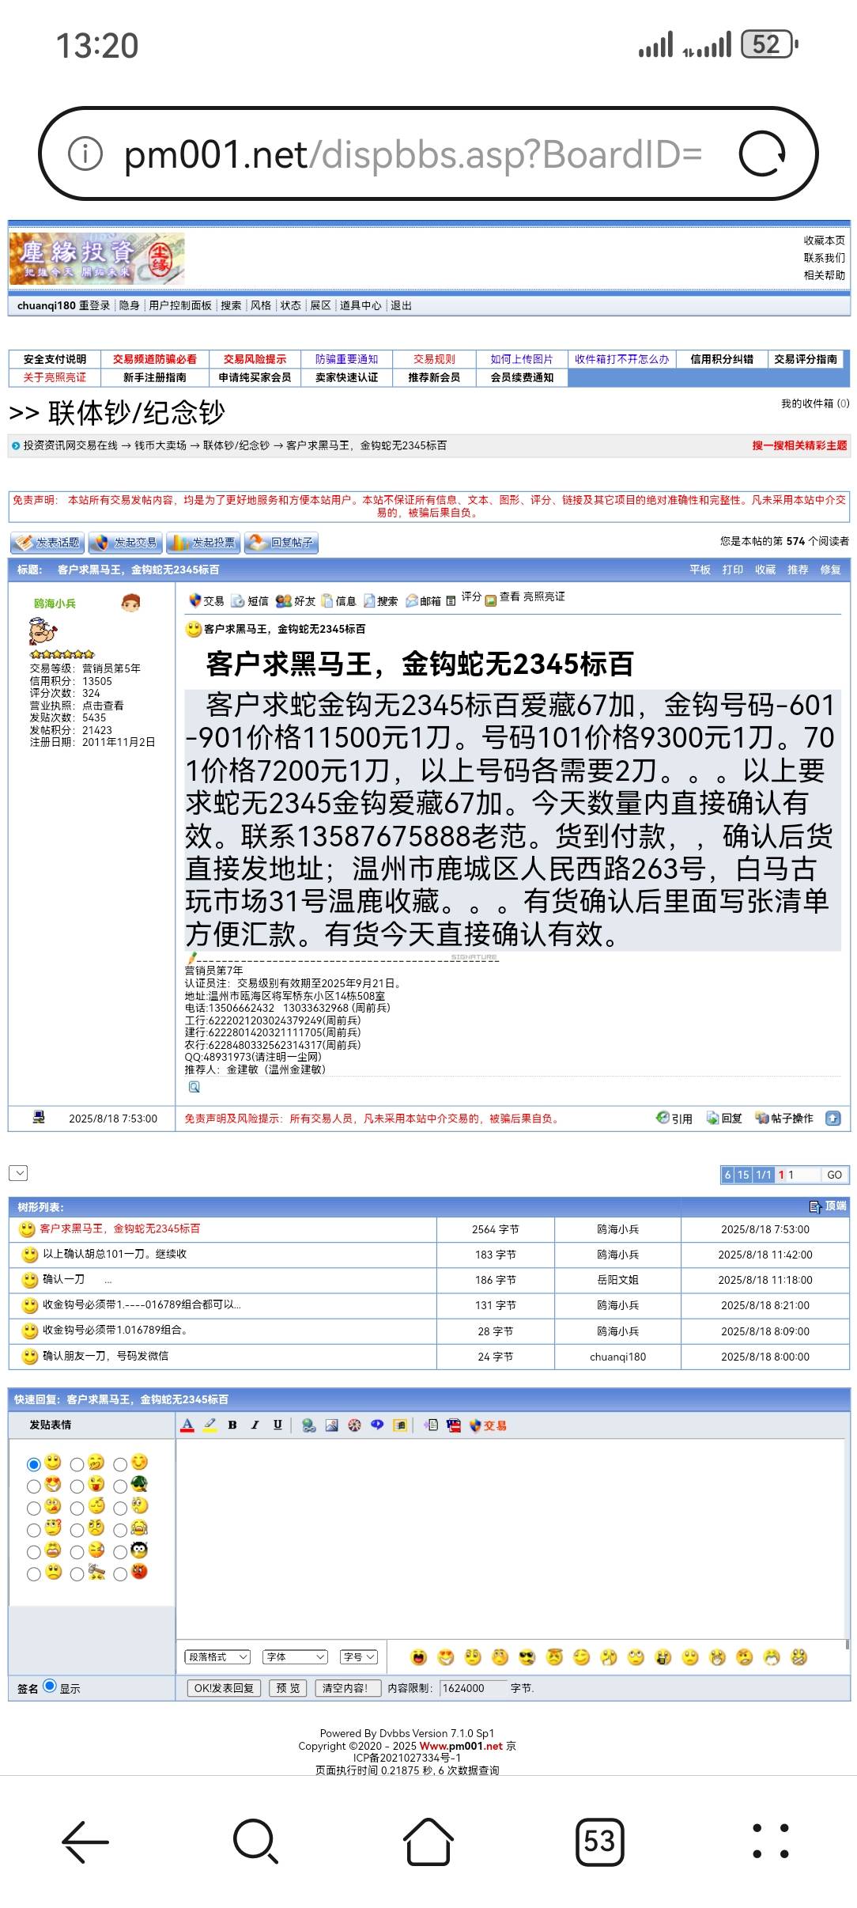Viewport: 857px width, 1908px height.
Task: Open the 道具中心 menu item
Action: (360, 305)
